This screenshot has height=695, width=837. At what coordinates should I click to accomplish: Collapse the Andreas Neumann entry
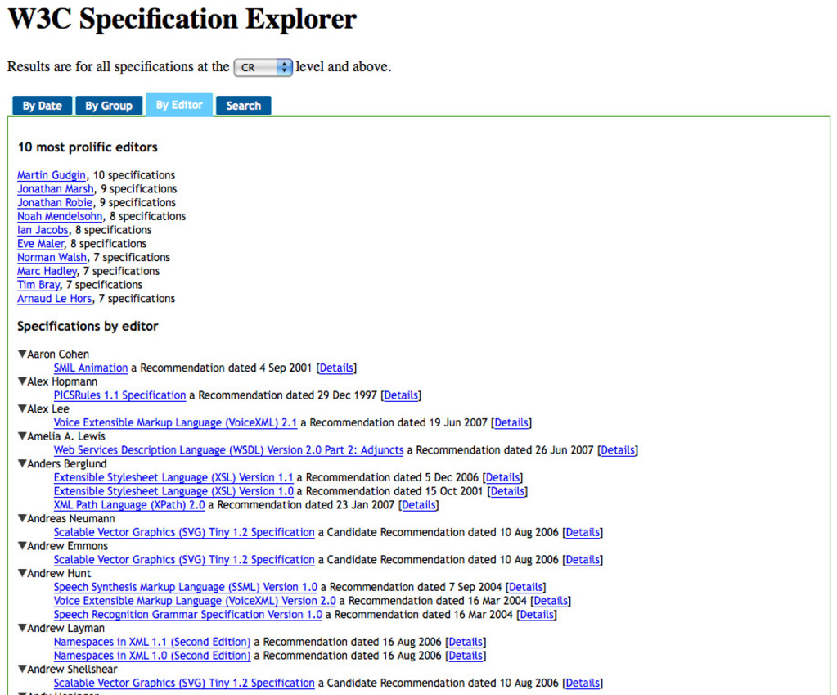click(x=22, y=517)
